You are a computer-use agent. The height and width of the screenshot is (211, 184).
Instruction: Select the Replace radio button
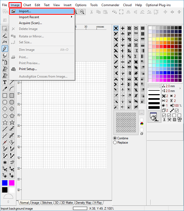121,143
